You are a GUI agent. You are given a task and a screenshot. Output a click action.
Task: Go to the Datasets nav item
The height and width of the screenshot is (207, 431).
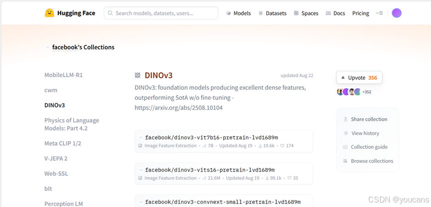point(276,13)
